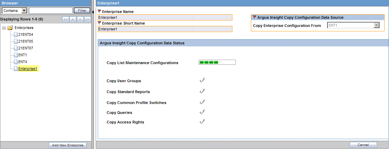Select the 21ENT07 enterprise
Image resolution: width=389 pixels, height=149 pixels.
pos(26,48)
